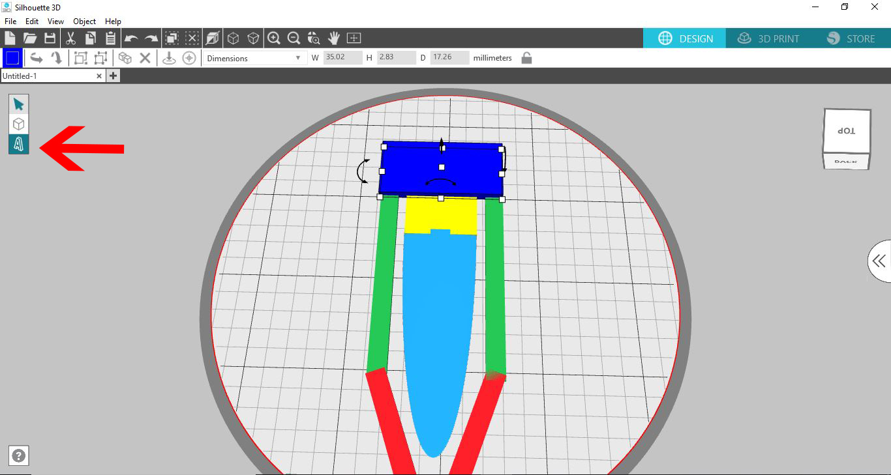Switch to the DESIGN tab
Viewport: 891px width, 475px height.
[686, 38]
